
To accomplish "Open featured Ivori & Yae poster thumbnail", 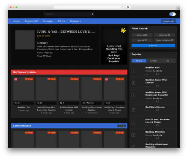I will [25, 40].
